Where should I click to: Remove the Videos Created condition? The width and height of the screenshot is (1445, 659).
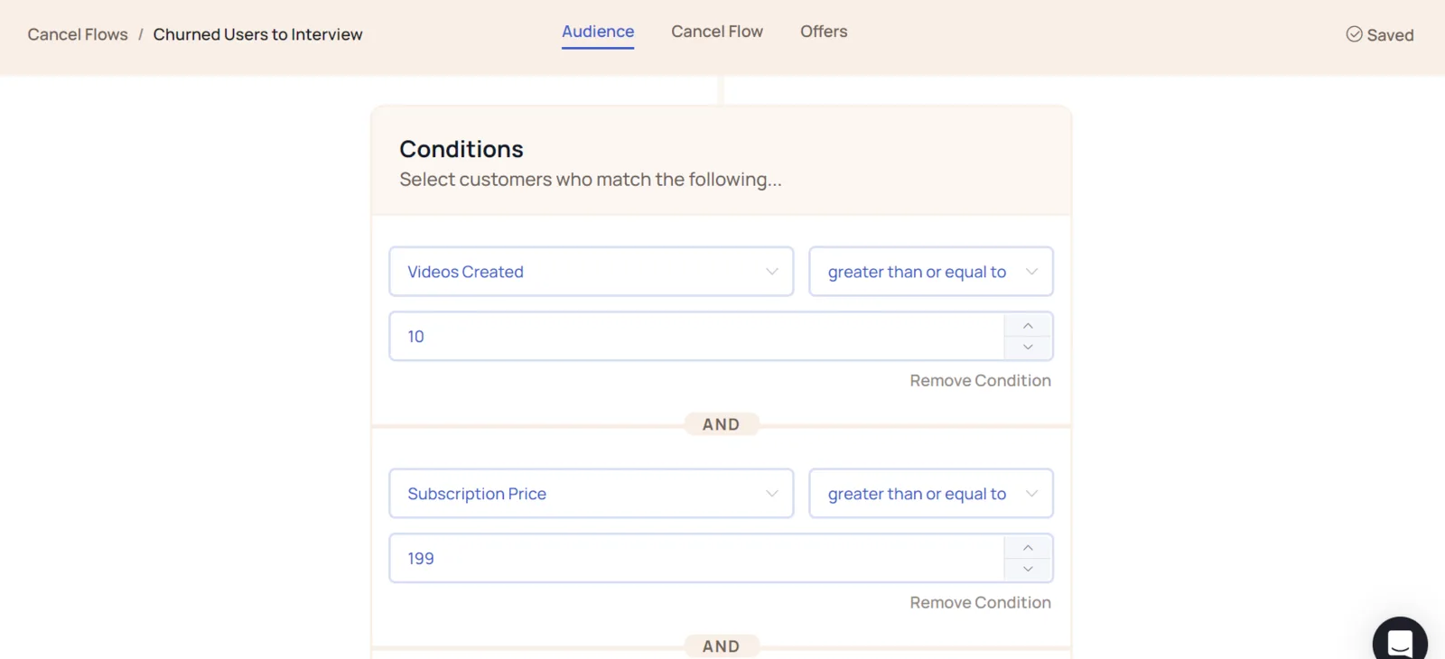(x=980, y=381)
